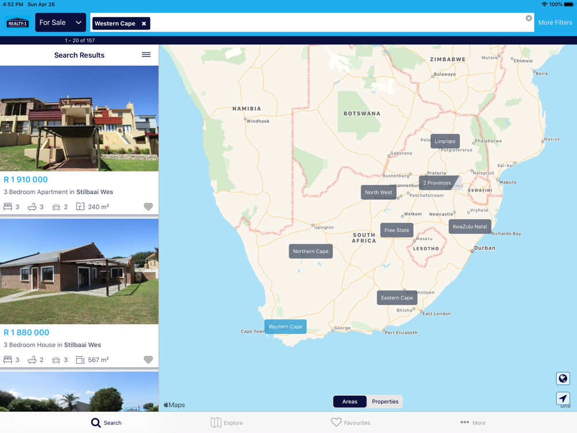Open 3 Bedroom House in Stilbaai Wes
The width and height of the screenshot is (577, 433).
point(53,345)
